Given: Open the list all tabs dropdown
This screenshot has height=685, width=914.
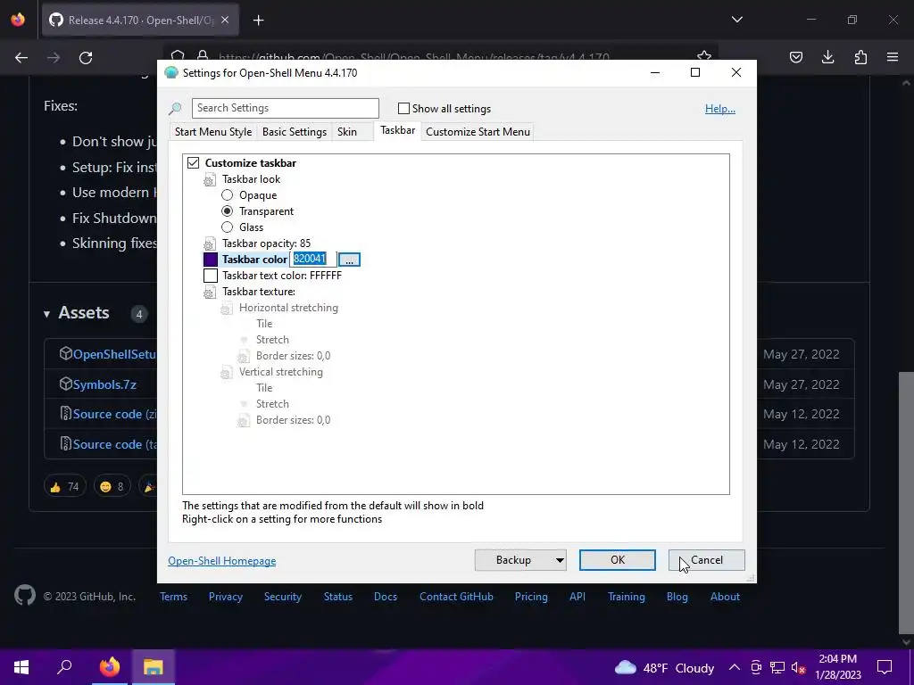Looking at the screenshot, I should pyautogui.click(x=736, y=20).
